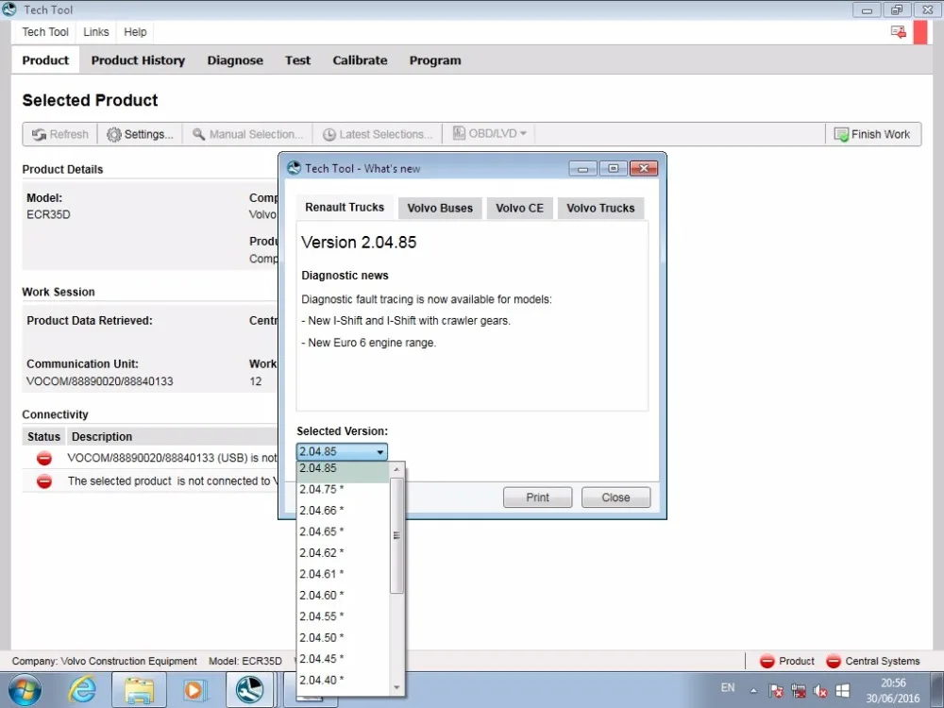944x708 pixels.
Task: Click the Refresh toolbar icon
Action: point(60,134)
